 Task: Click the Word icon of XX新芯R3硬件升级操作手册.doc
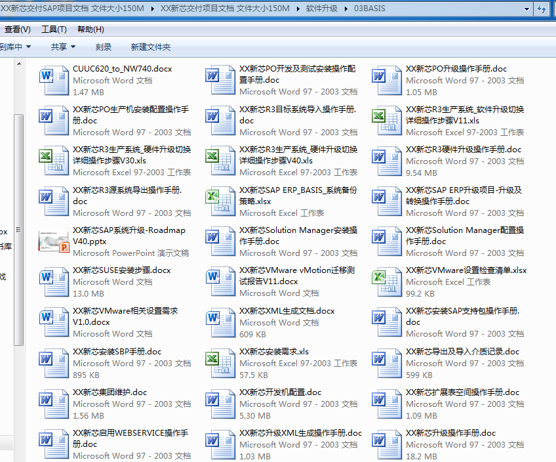tap(387, 161)
